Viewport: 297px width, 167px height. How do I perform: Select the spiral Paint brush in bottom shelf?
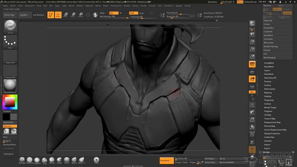(x=97, y=160)
